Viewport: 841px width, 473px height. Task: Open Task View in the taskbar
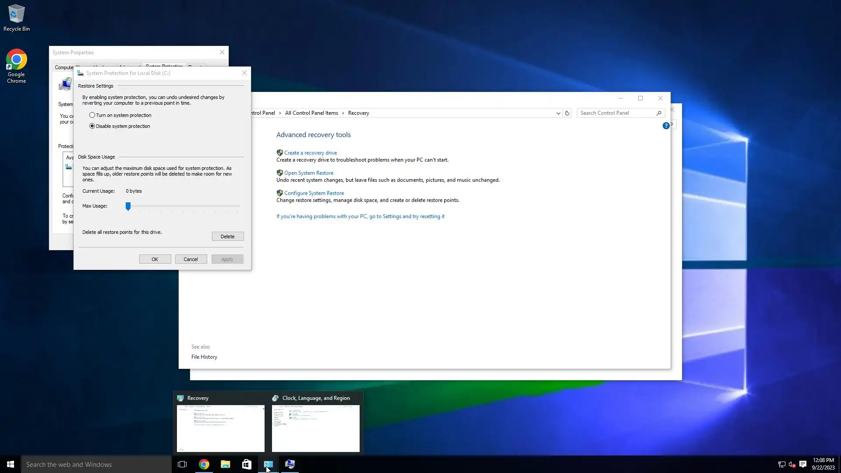(182, 464)
